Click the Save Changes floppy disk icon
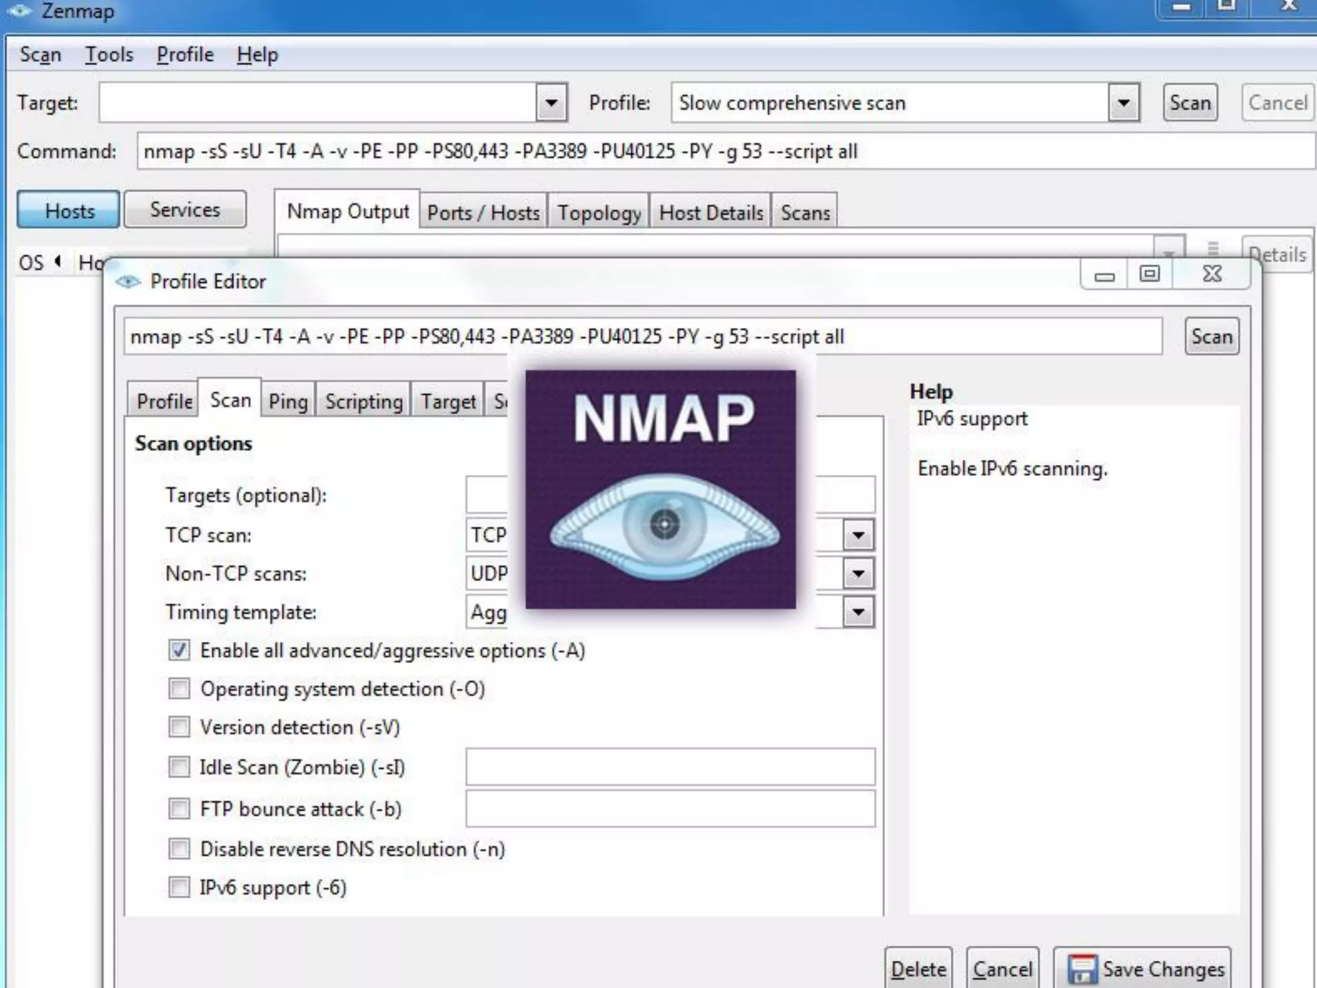 (1082, 969)
